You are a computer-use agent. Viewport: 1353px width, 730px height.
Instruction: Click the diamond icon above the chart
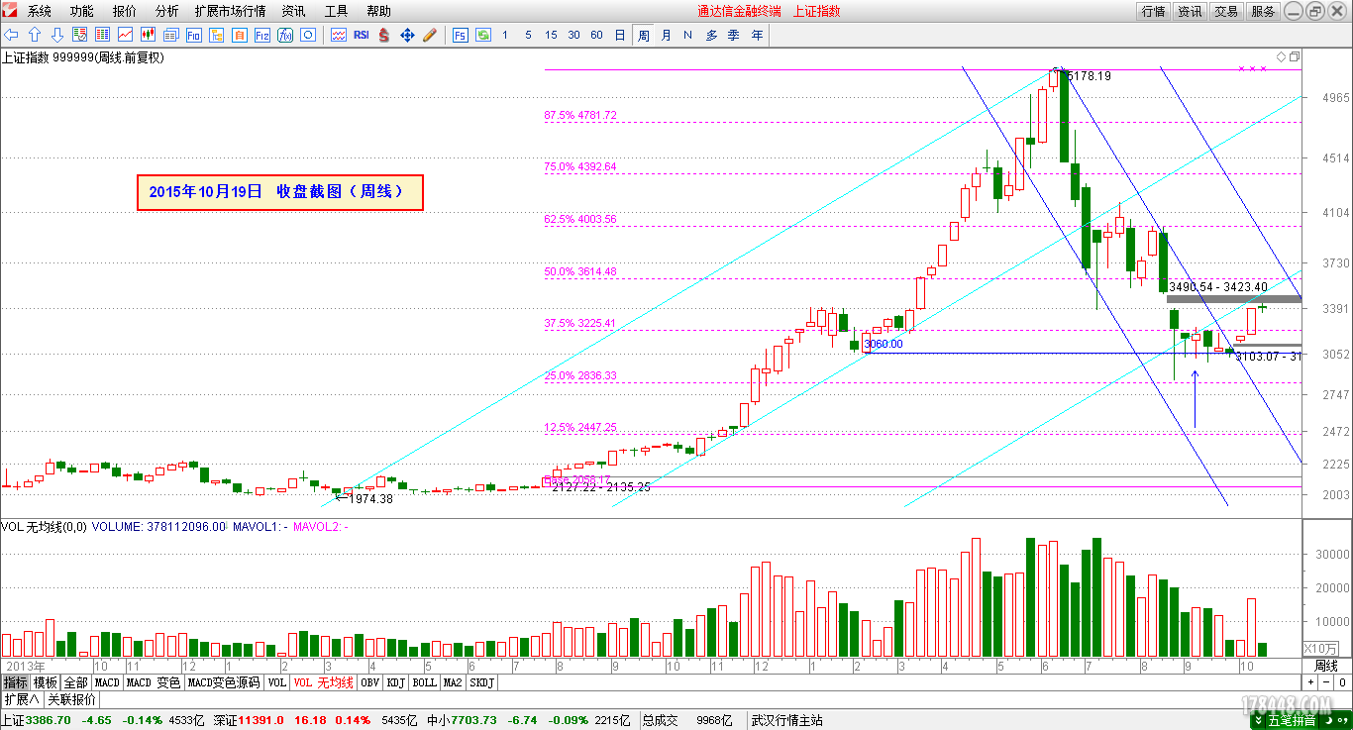point(1281,56)
